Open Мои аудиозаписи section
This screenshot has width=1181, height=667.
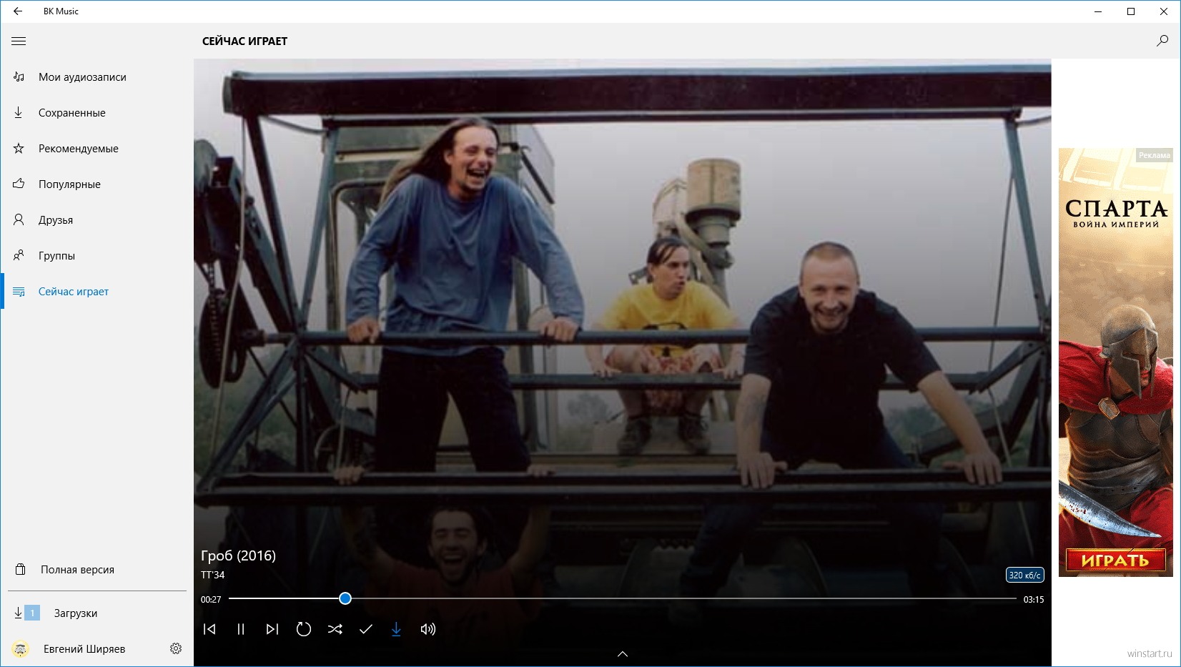(x=97, y=77)
